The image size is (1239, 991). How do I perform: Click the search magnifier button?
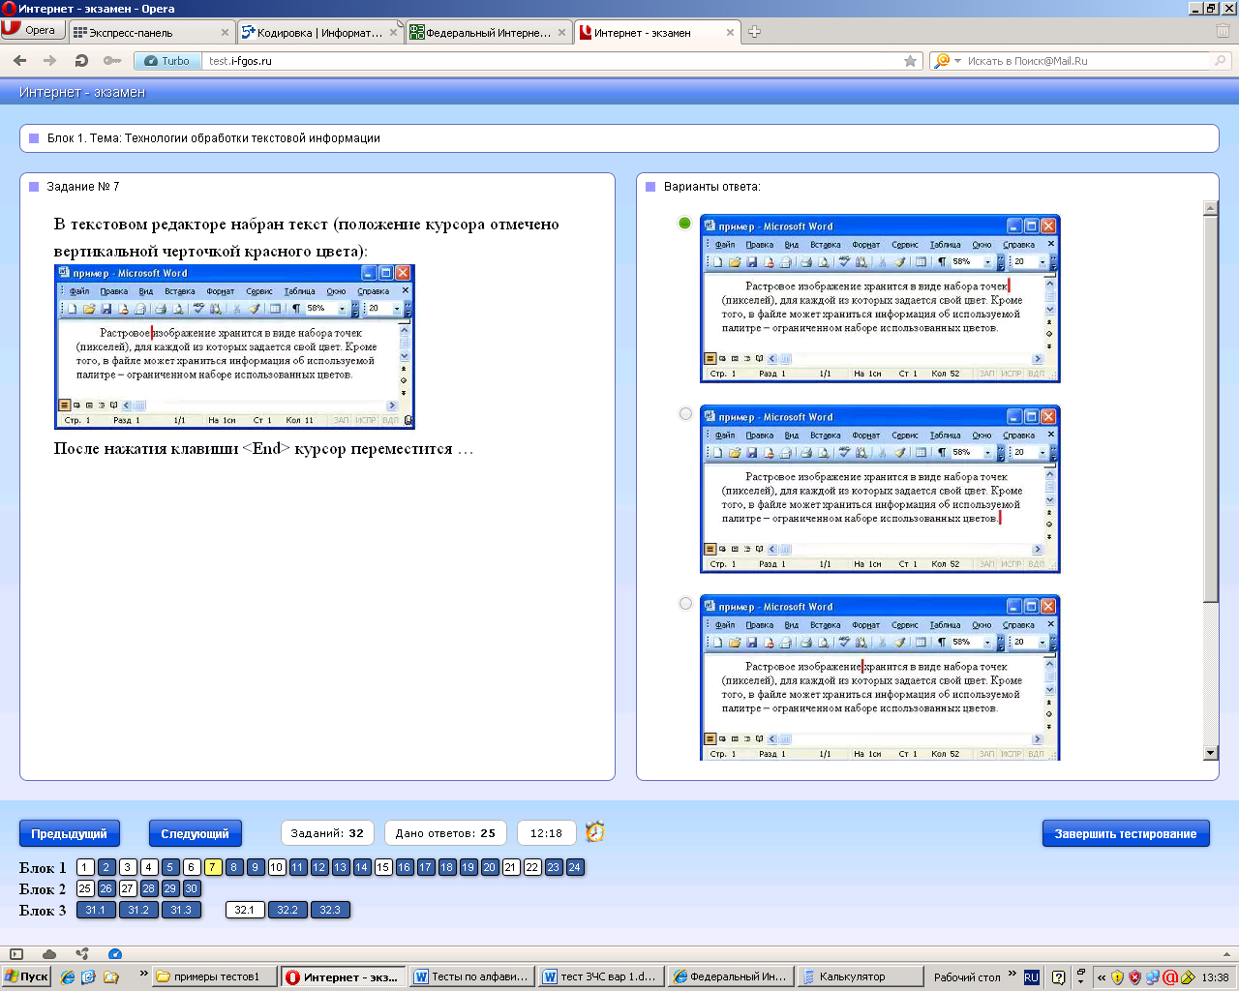coord(1221,61)
